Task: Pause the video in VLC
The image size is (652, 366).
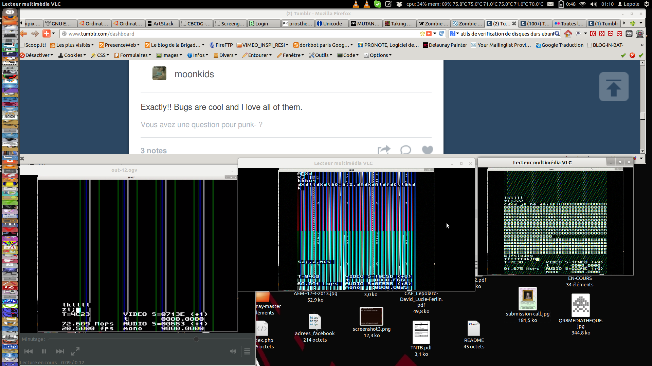Action: pos(44,351)
